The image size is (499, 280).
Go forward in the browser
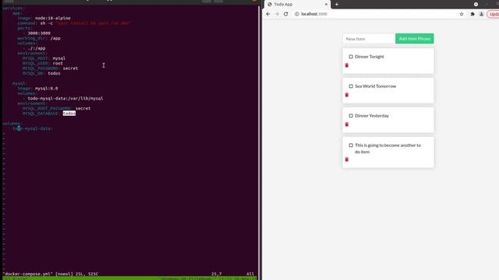[277, 14]
